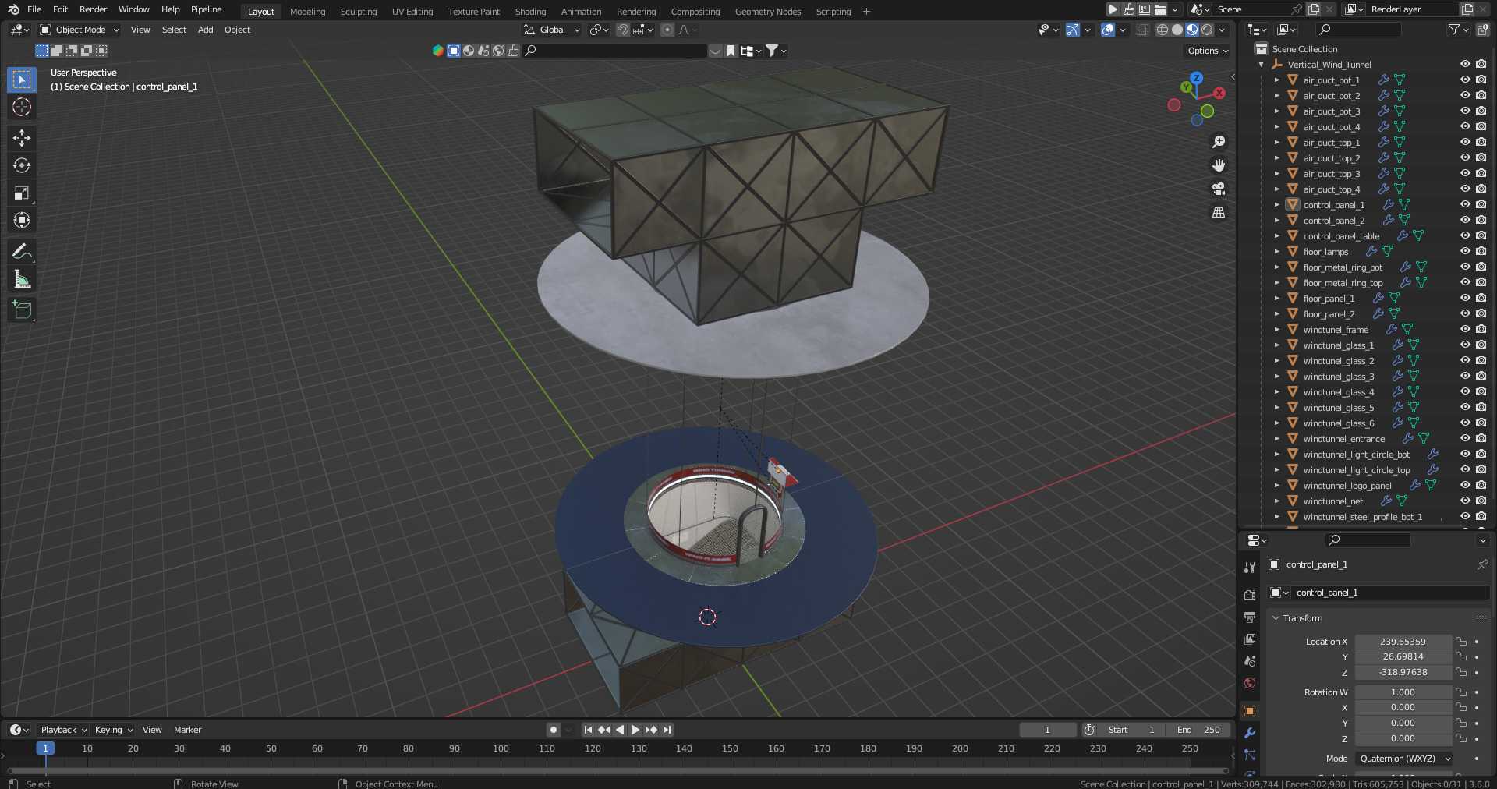Click the current frame marker at 1
1497x789 pixels.
[45, 748]
